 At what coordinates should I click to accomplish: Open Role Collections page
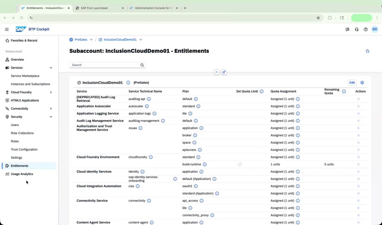(x=22, y=133)
